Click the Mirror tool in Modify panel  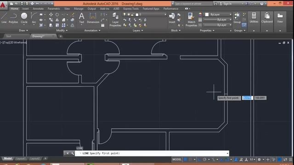click(57, 20)
